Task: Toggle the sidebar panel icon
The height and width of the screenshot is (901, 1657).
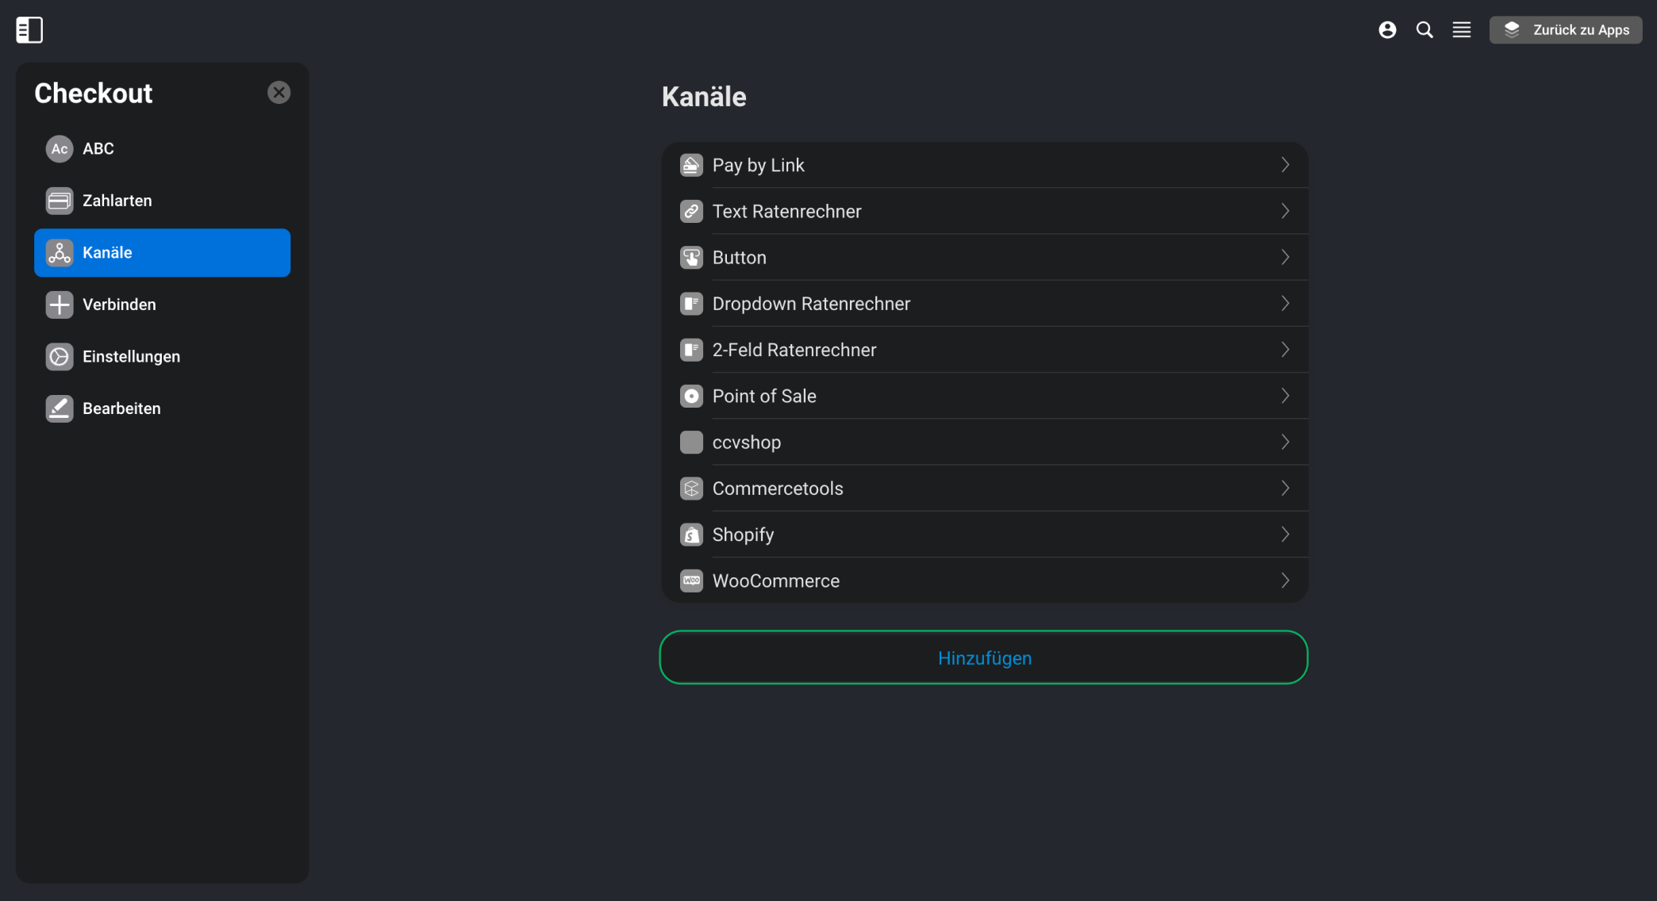Action: coord(29,30)
